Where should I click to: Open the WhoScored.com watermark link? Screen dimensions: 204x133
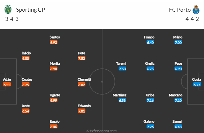tap(101, 131)
